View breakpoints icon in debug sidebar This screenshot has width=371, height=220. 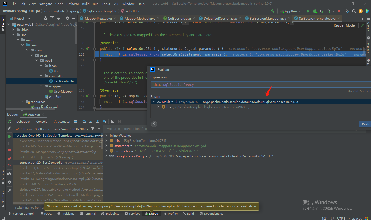[x=9, y=159]
